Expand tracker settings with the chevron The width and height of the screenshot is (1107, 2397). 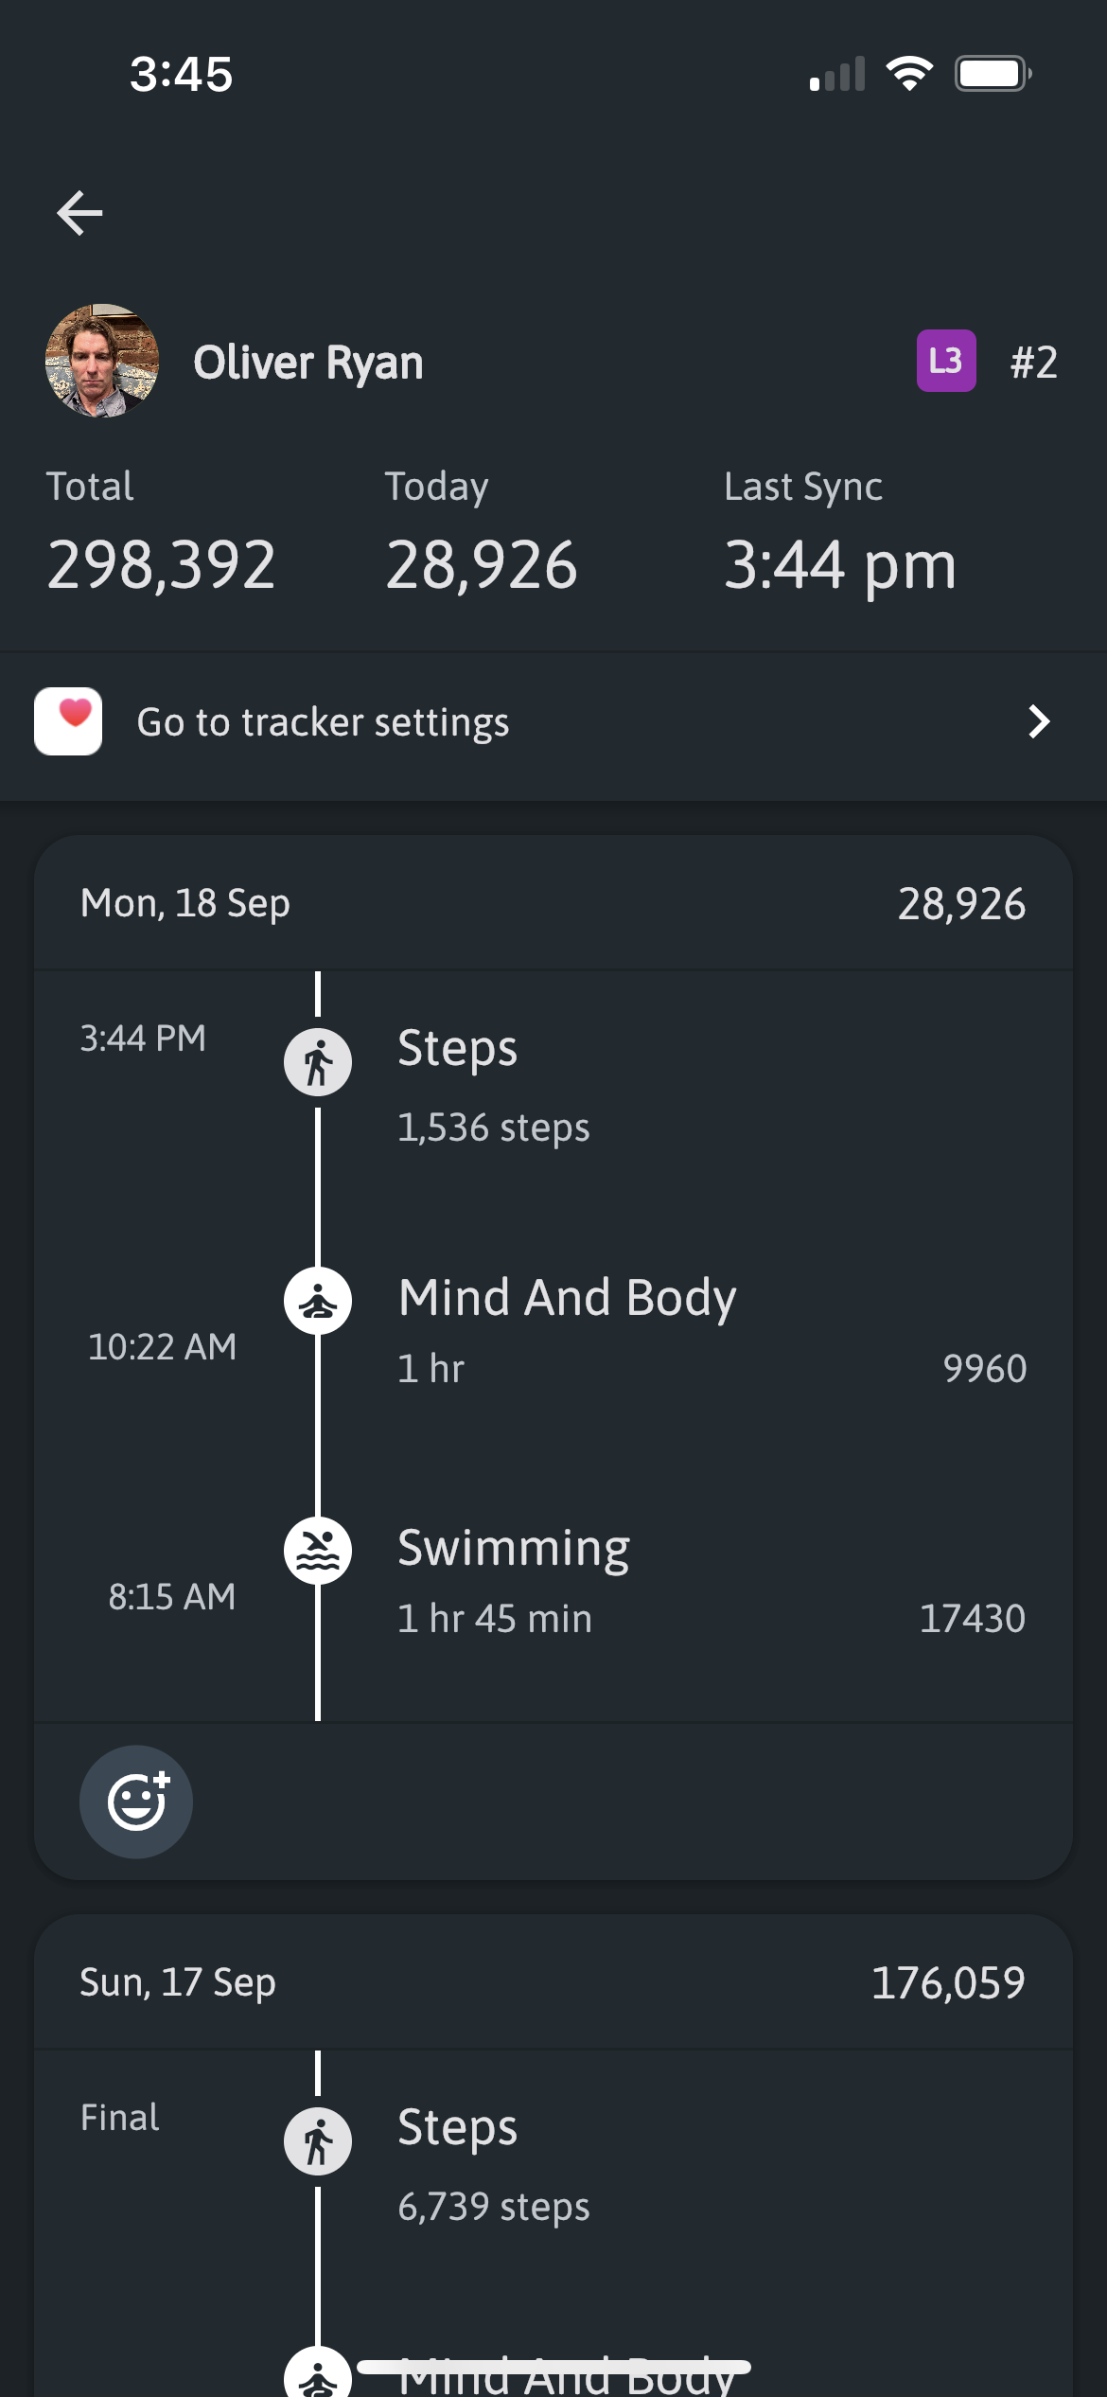[x=1039, y=721]
